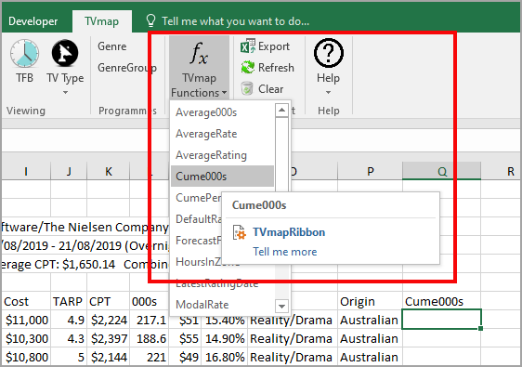
Task: Click the Origin header cell
Action: 371,301
